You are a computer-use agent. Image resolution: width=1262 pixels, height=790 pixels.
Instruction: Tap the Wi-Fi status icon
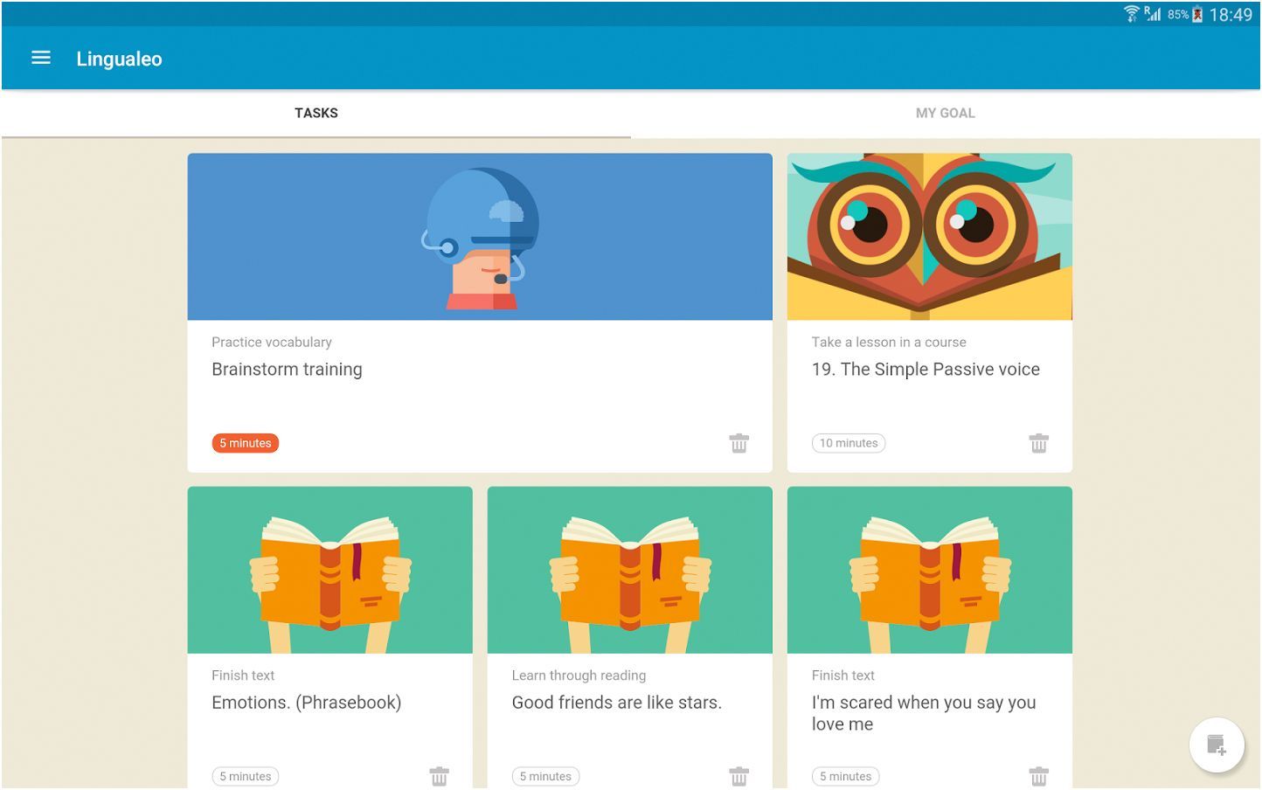tap(1132, 14)
